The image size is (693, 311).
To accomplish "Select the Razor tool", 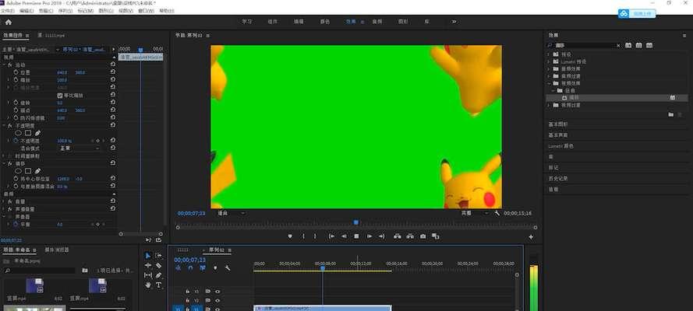I will 159,265.
